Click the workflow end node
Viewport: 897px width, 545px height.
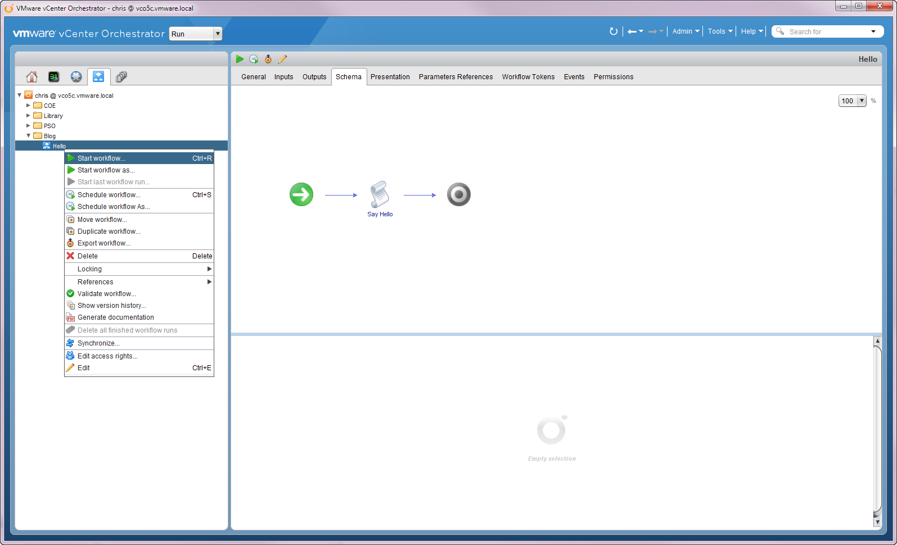click(458, 195)
